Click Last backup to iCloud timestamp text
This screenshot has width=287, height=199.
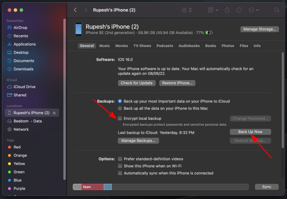click(x=156, y=133)
